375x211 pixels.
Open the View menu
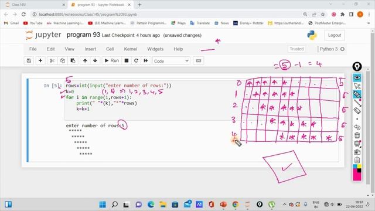pyautogui.click(x=69, y=49)
